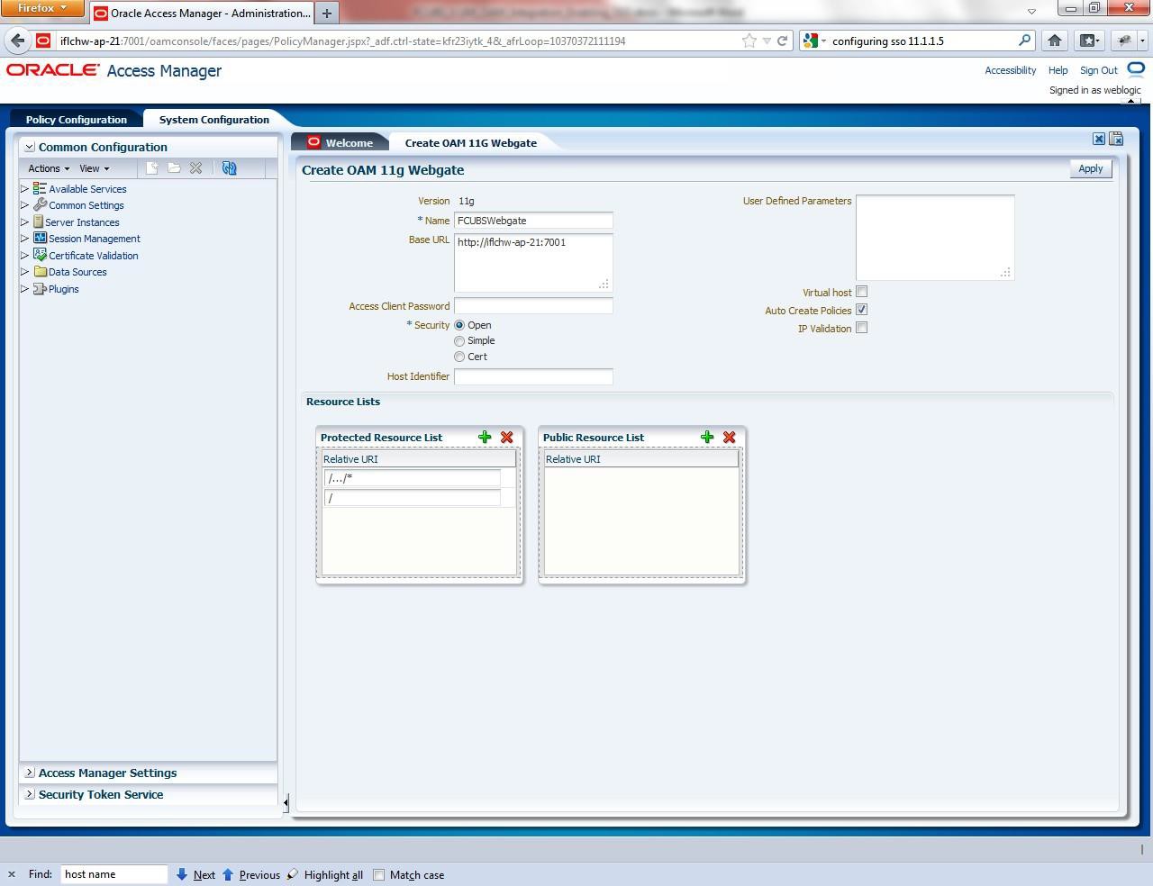
Task: Open the browser home page icon
Action: 1055,41
